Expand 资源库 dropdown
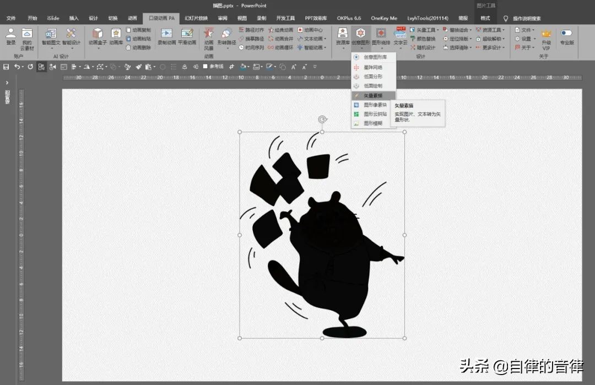The width and height of the screenshot is (595, 385). [x=343, y=48]
